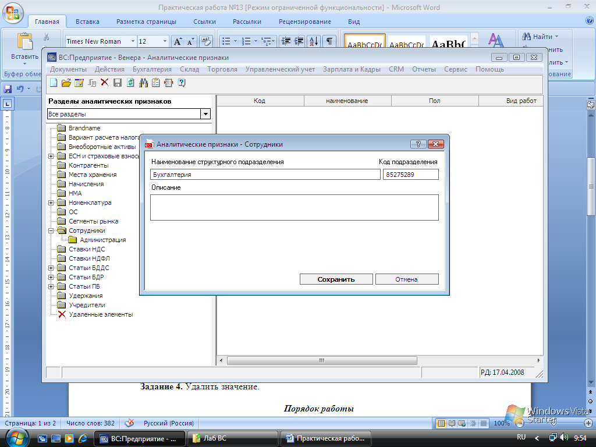This screenshot has width=596, height=447.
Task: Collapse the Сотрудники tree node
Action: click(51, 230)
